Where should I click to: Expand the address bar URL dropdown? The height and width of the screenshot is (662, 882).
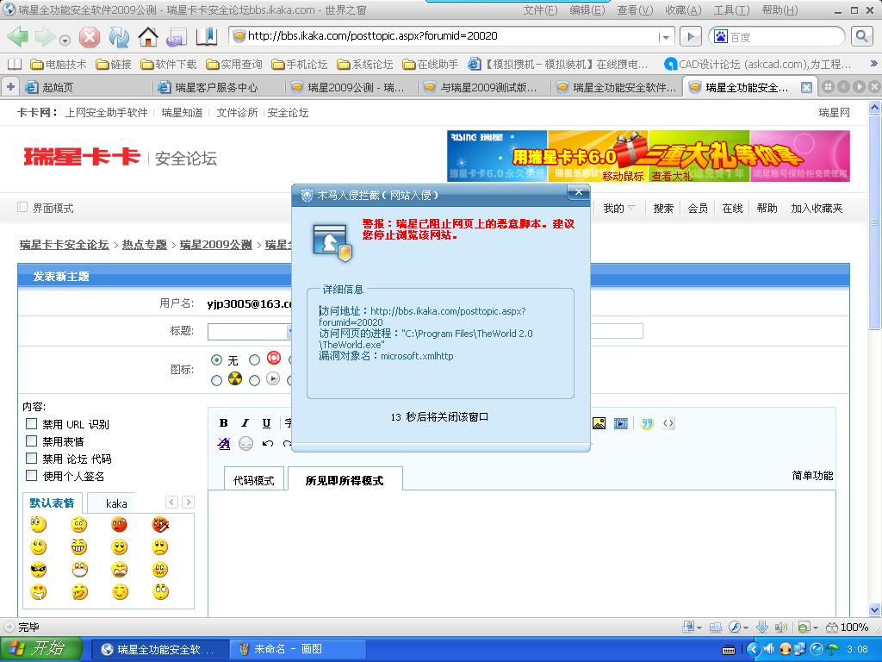[666, 37]
